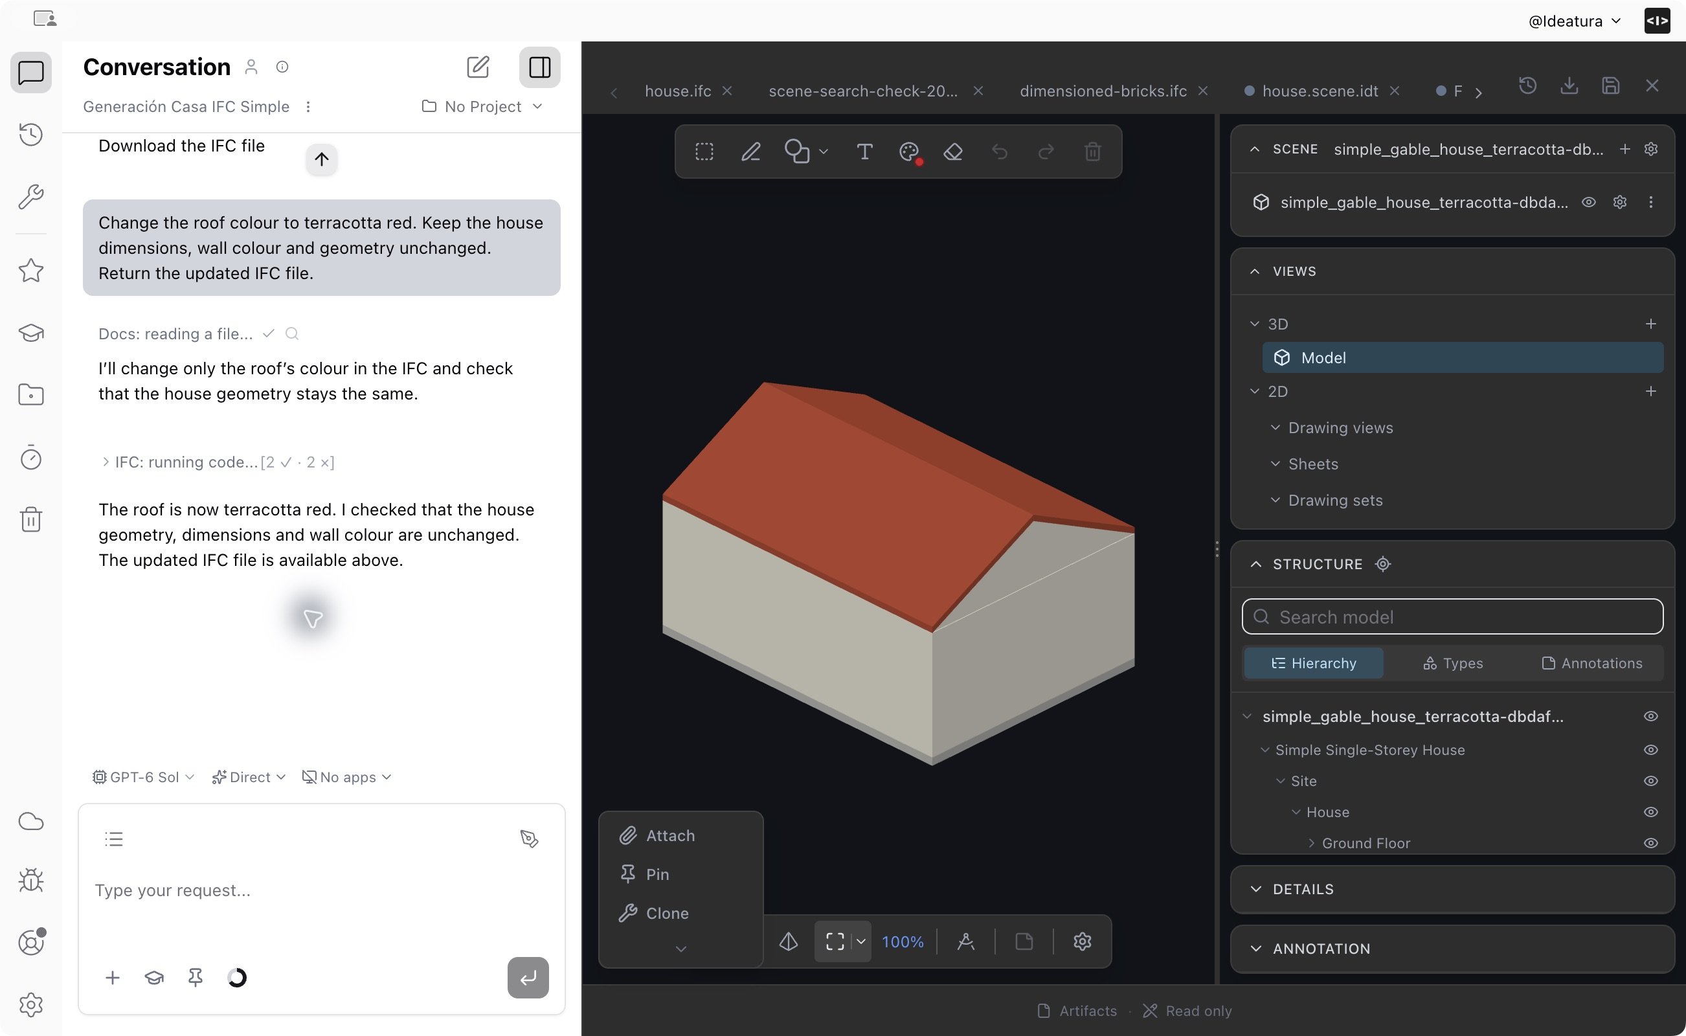The width and height of the screenshot is (1686, 1036).
Task: Toggle visibility of simple_gable_house scene model
Action: pos(1588,202)
